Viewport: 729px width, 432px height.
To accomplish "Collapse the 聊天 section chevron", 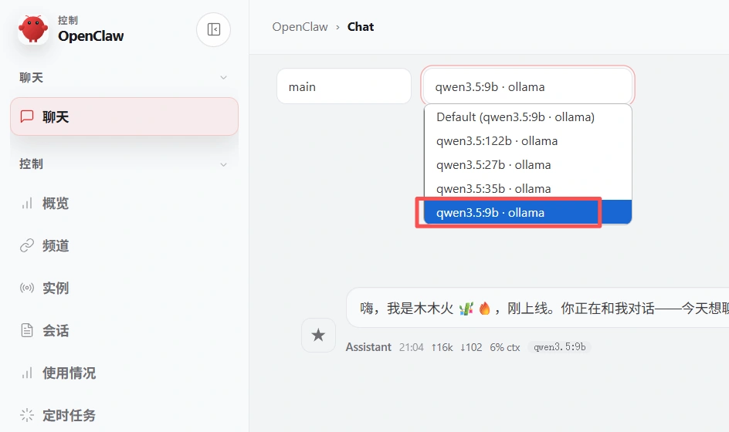I will (x=224, y=78).
